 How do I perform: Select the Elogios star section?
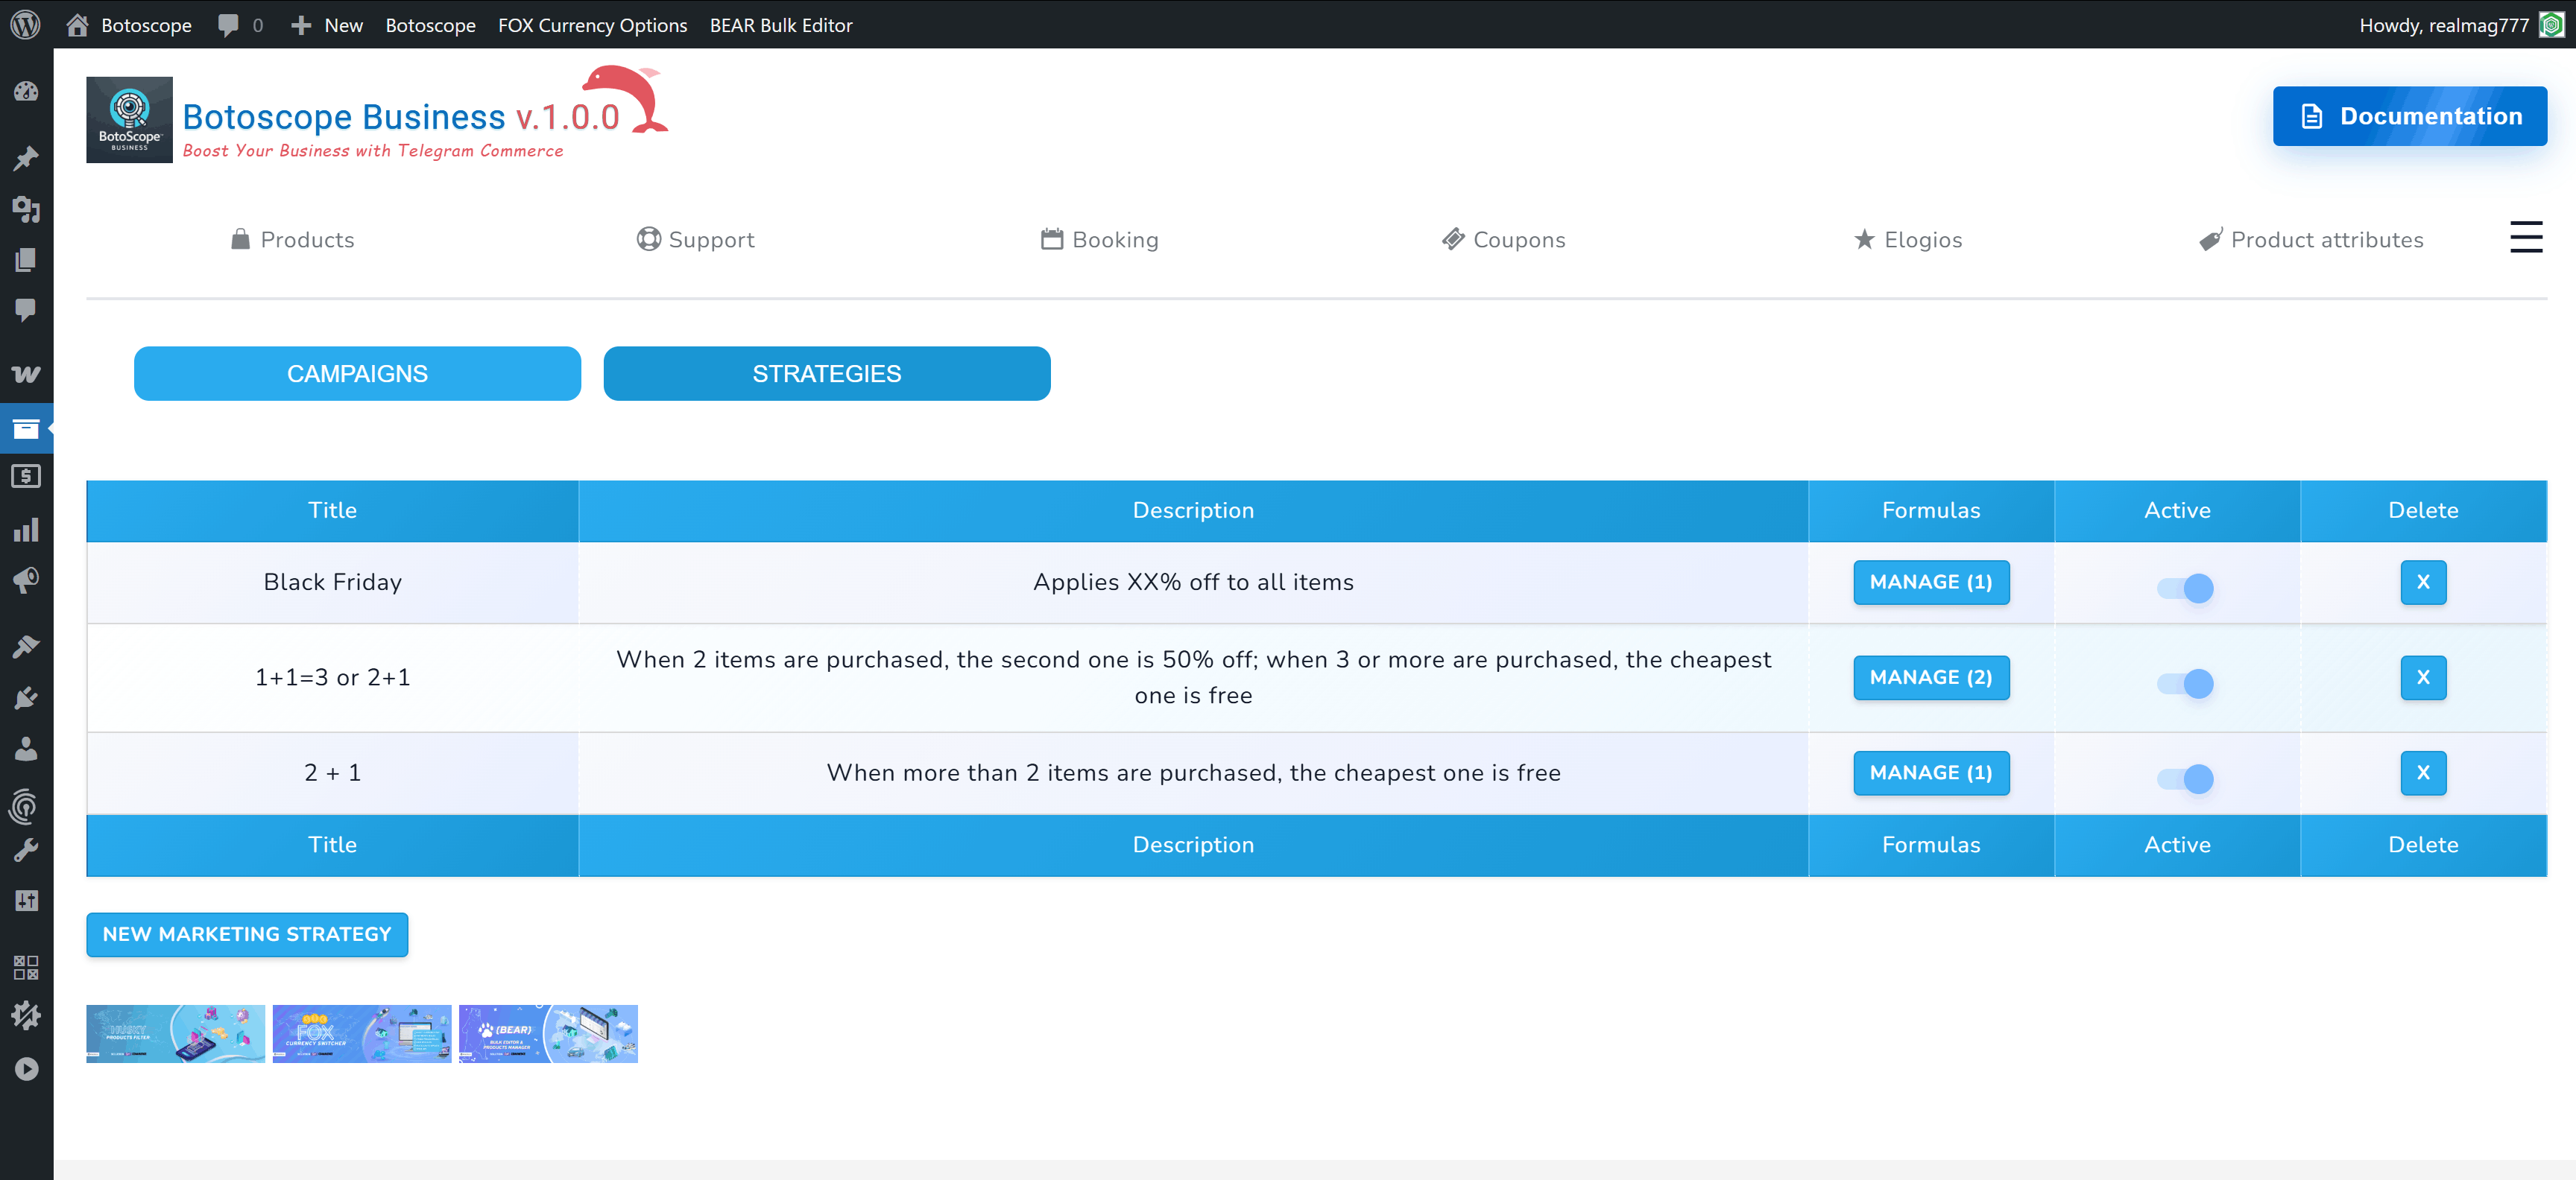click(1908, 239)
